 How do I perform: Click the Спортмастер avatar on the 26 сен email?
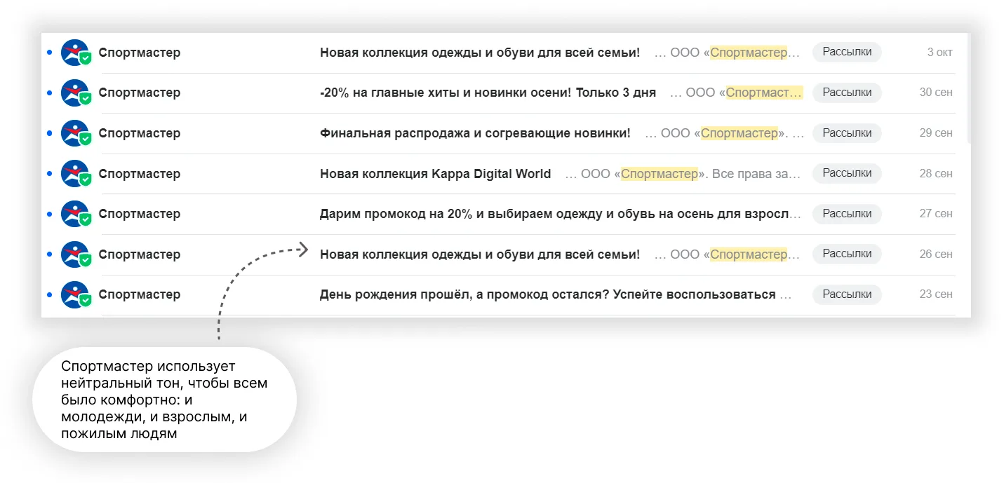click(74, 254)
